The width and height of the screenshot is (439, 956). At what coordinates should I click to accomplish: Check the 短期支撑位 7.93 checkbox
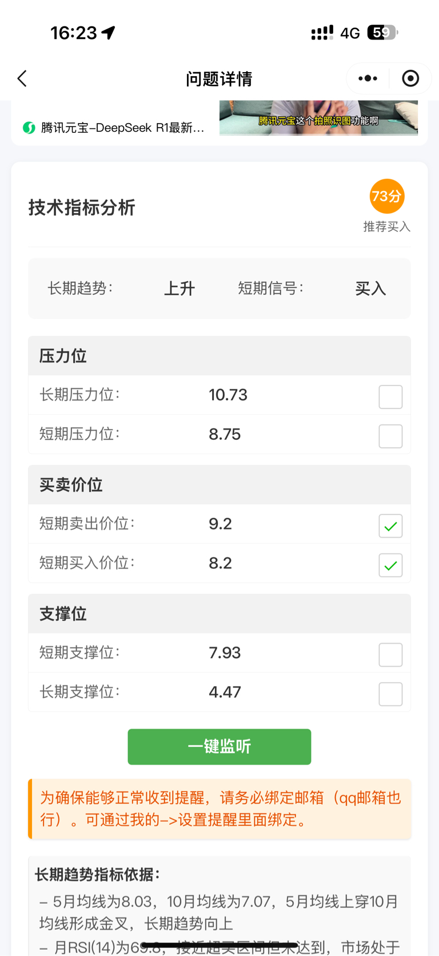pyautogui.click(x=391, y=654)
